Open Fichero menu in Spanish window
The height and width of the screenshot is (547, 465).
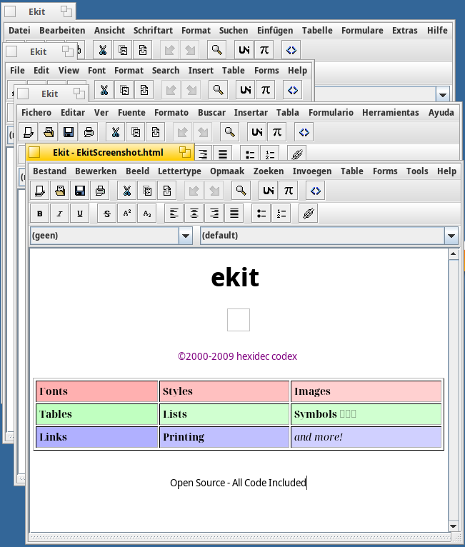(36, 113)
